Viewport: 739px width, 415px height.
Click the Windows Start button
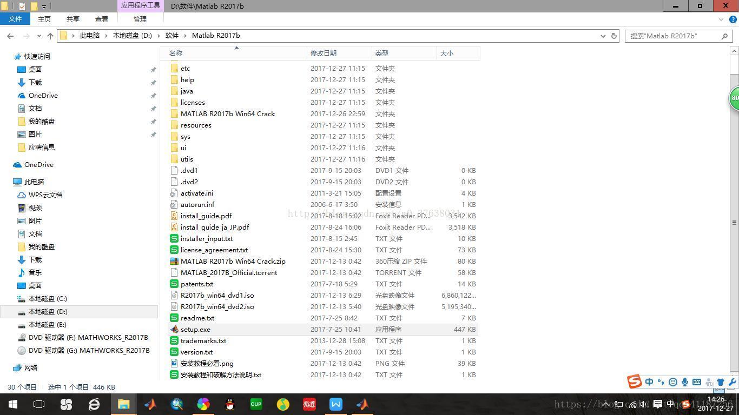tap(13, 404)
